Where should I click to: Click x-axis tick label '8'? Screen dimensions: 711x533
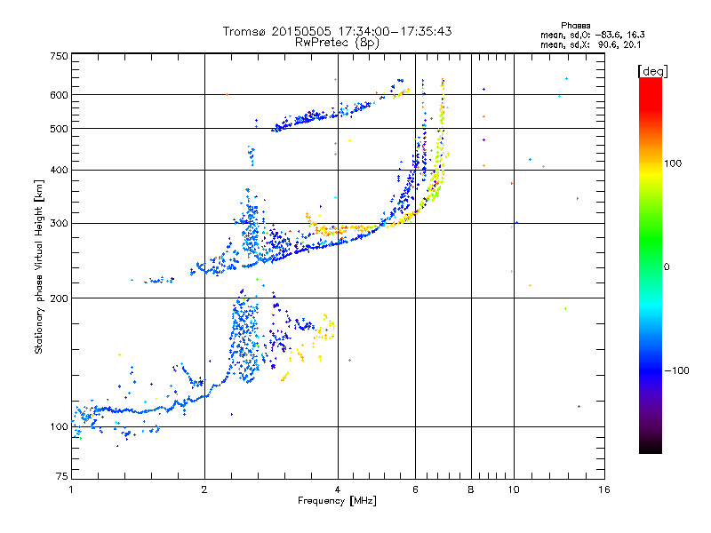tap(471, 489)
